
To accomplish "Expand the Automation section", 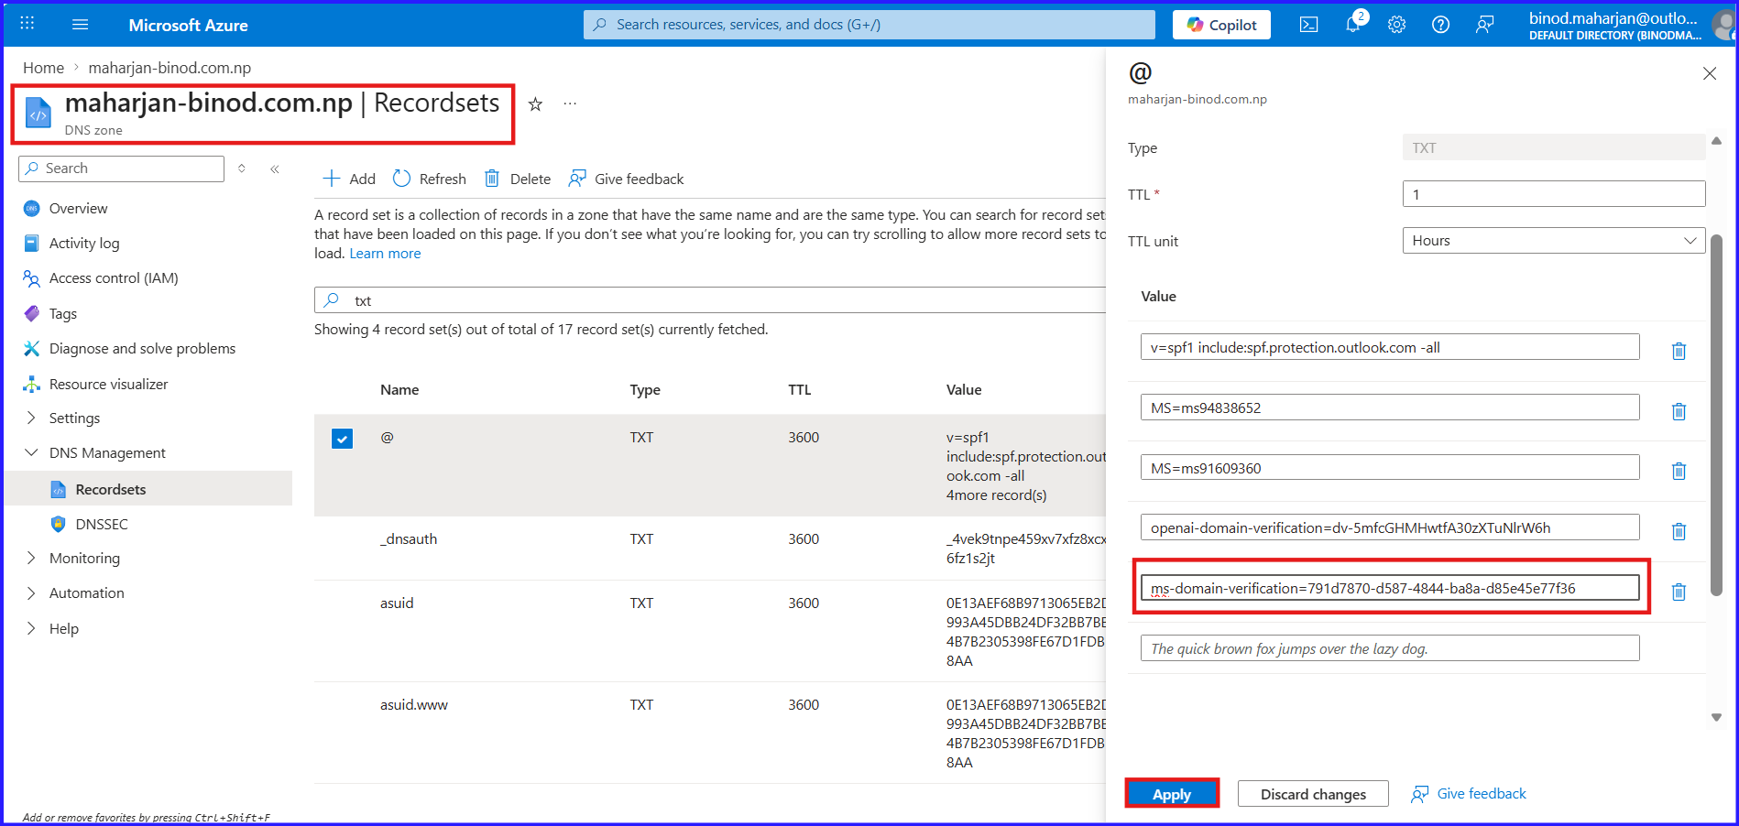I will pos(86,592).
